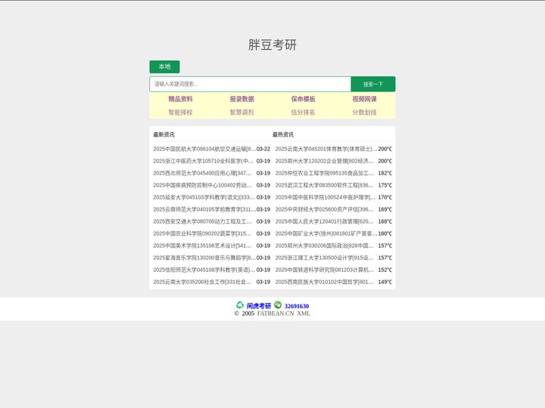Open 2025云南大学045201体育教学 hot article

(x=326, y=149)
